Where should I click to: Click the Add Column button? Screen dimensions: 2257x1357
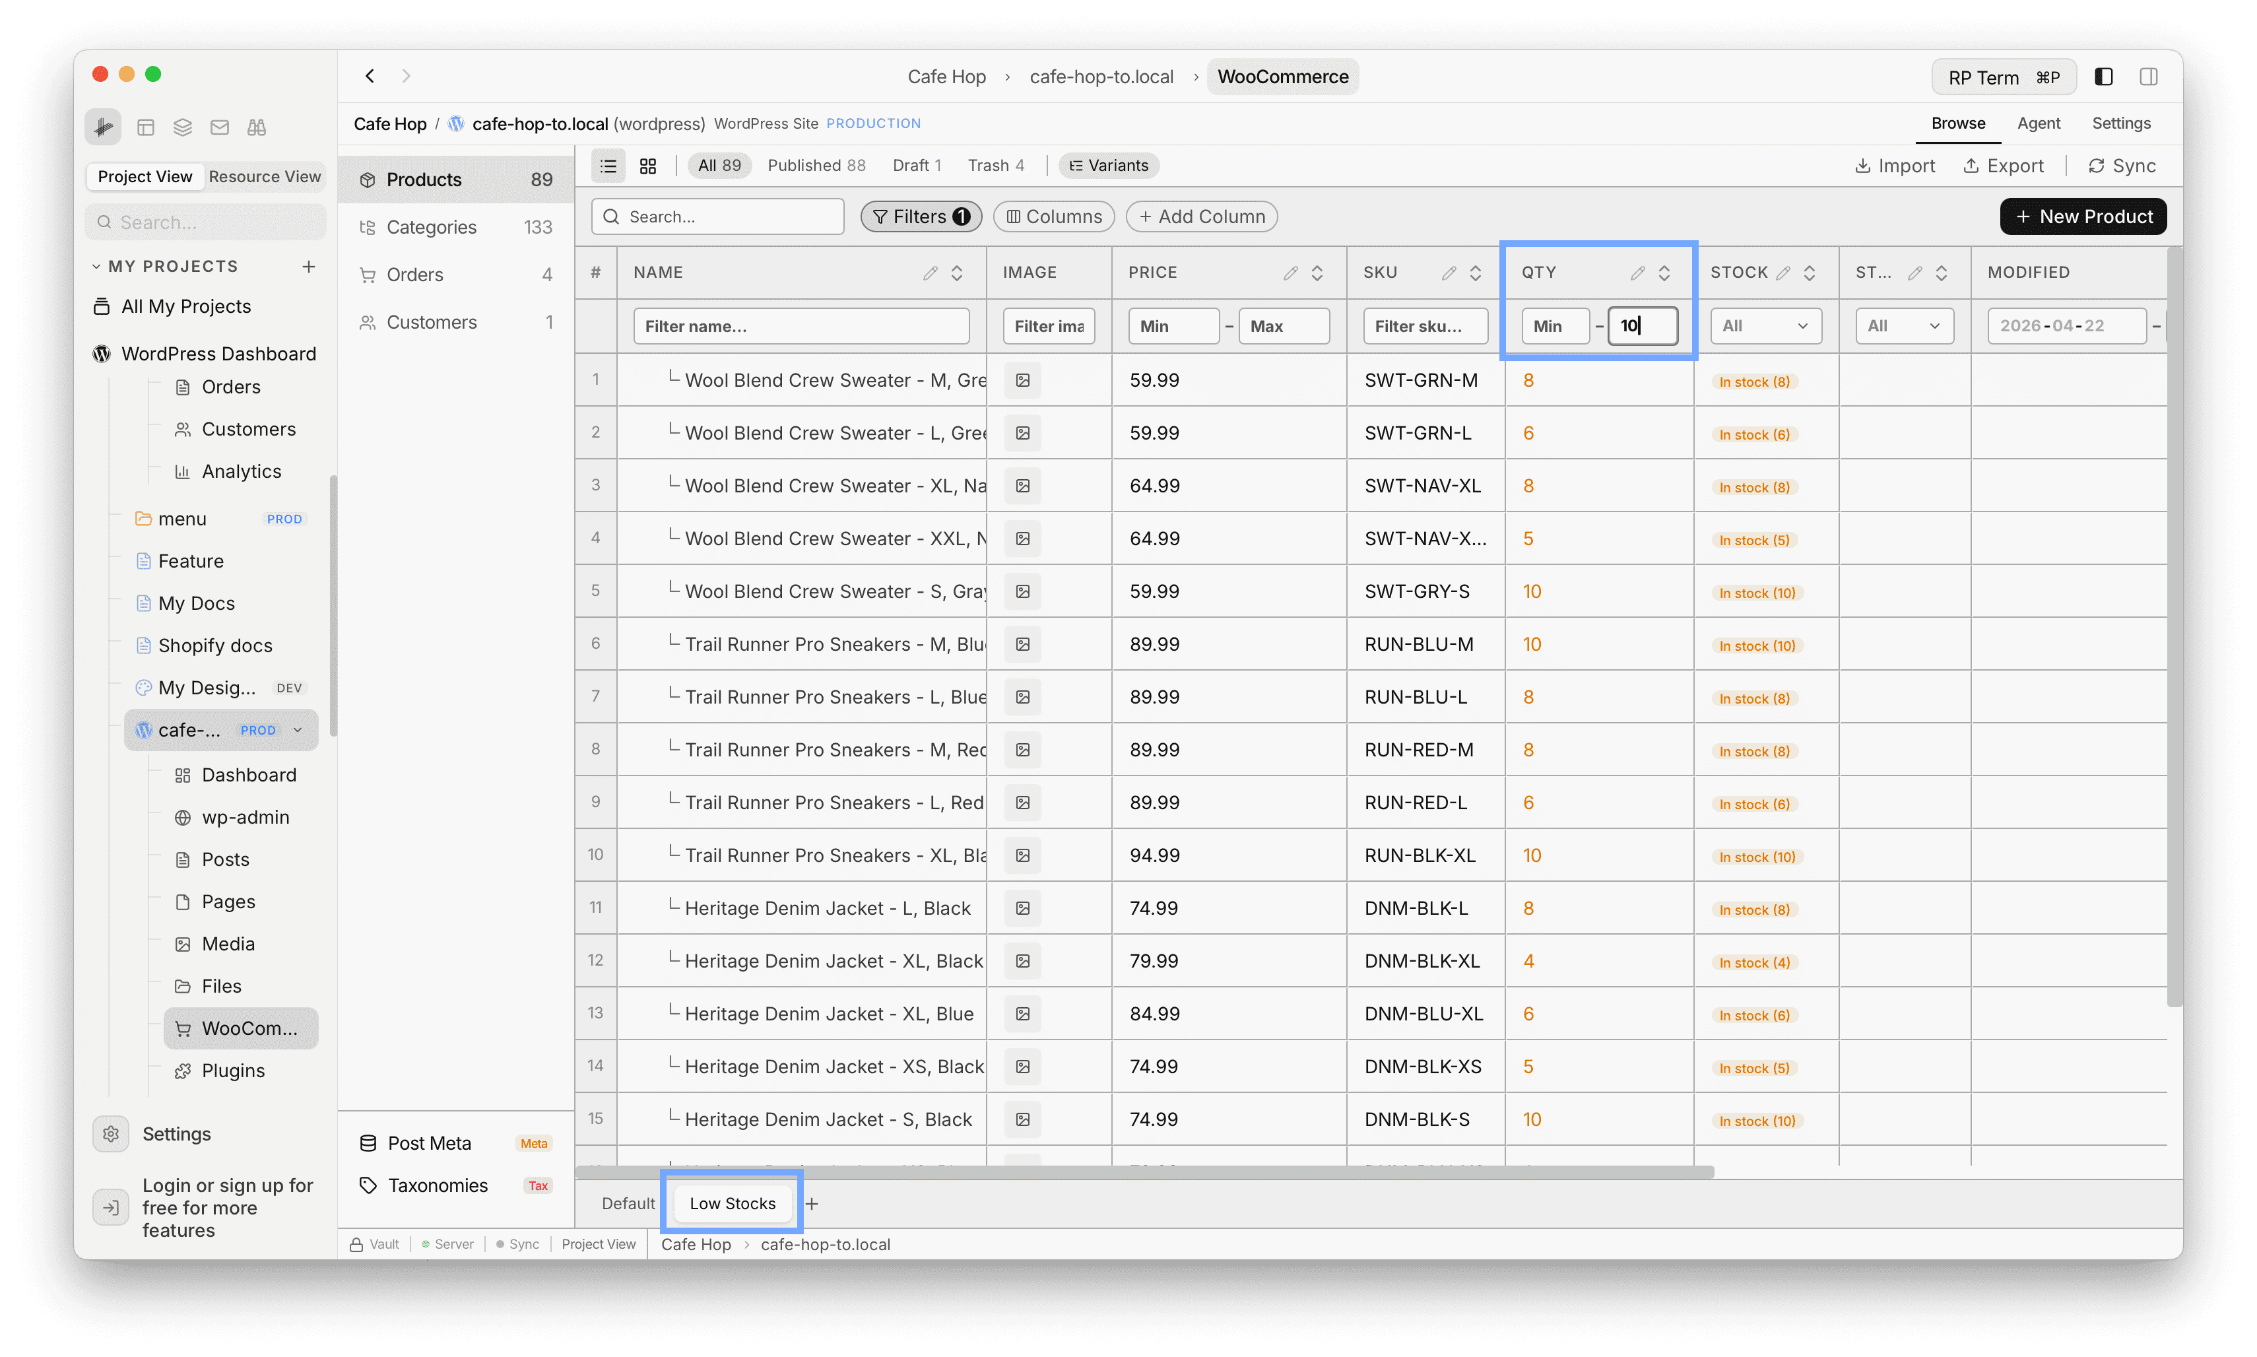point(1201,216)
